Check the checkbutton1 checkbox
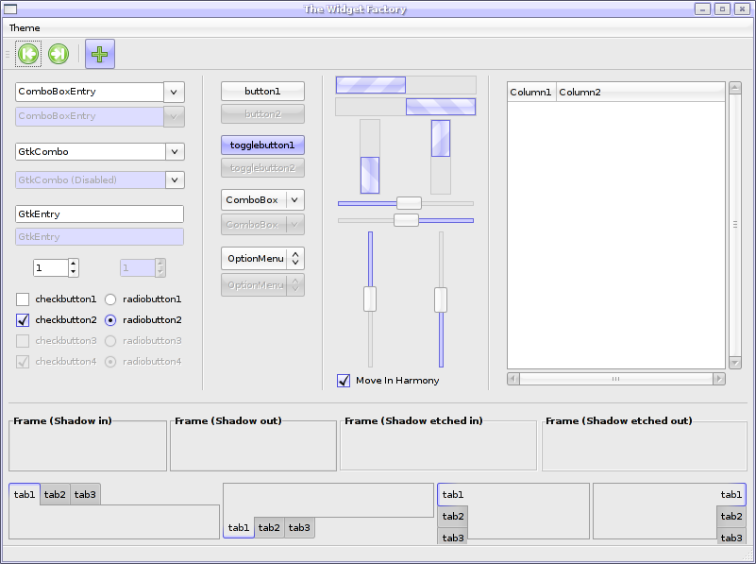 click(x=23, y=299)
